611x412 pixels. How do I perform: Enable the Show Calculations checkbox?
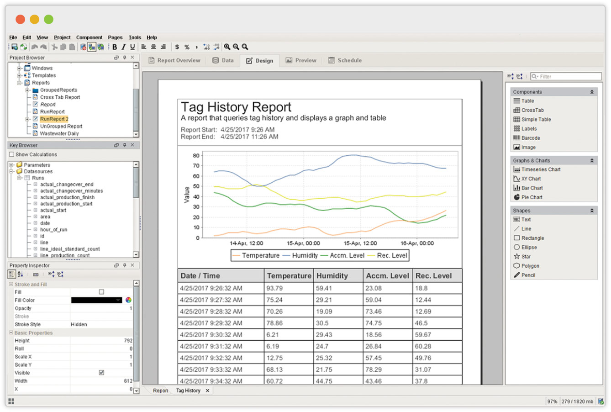(x=12, y=154)
